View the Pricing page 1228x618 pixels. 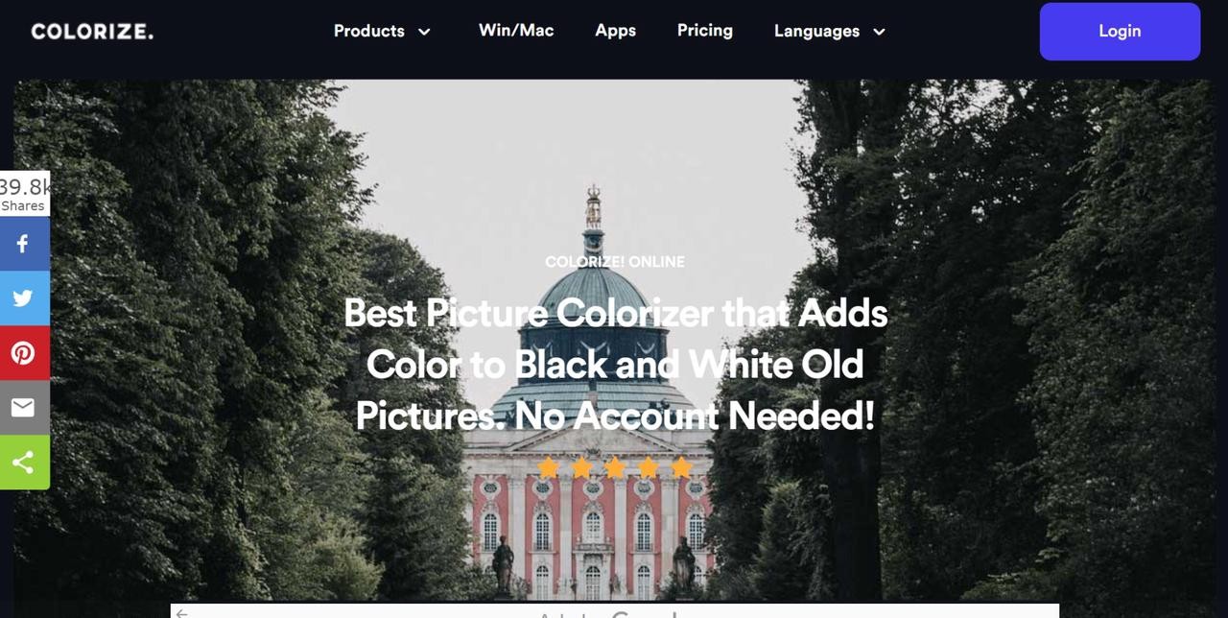click(704, 30)
